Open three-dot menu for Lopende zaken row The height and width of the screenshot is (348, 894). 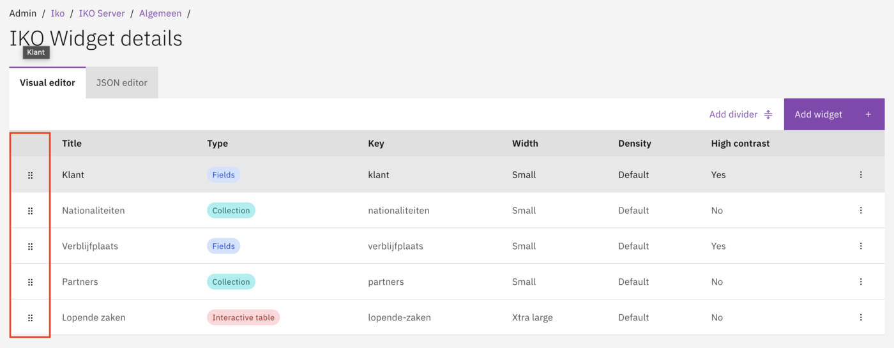[861, 318]
